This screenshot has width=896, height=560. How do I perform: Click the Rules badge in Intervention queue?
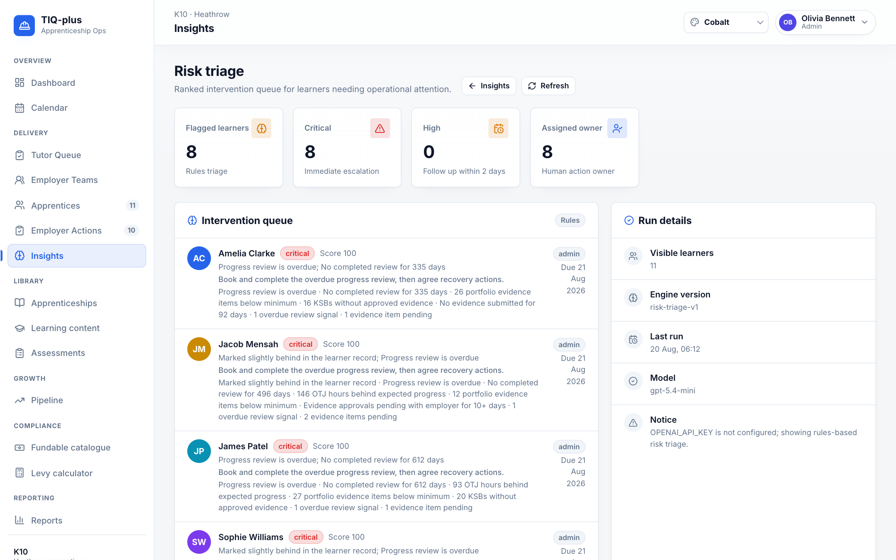570,220
